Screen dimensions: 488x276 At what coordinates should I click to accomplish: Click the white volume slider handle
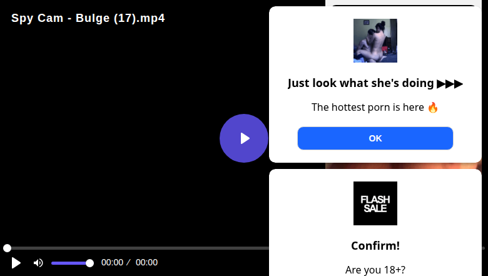[x=89, y=263]
